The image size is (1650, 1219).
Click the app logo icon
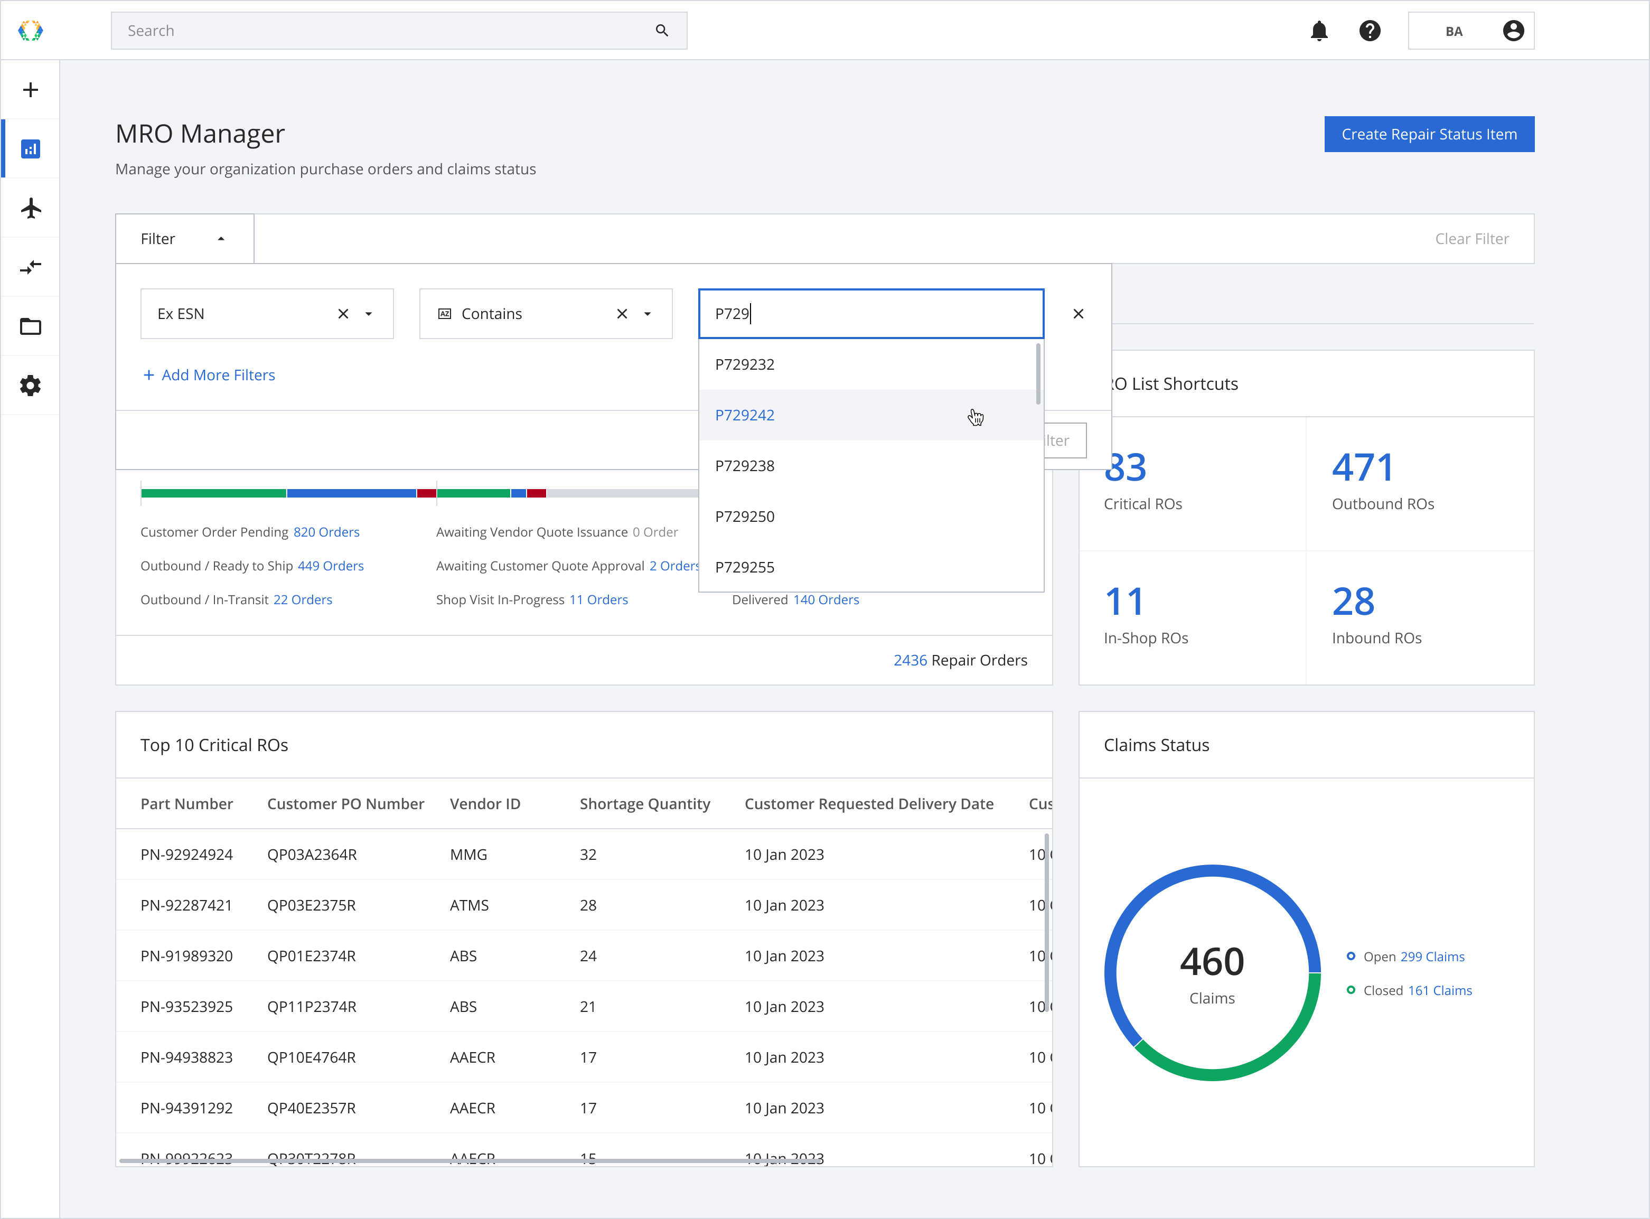30,30
